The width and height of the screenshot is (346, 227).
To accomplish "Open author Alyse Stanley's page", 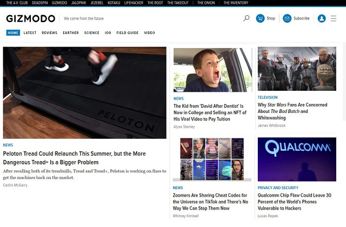I will [x=184, y=126].
